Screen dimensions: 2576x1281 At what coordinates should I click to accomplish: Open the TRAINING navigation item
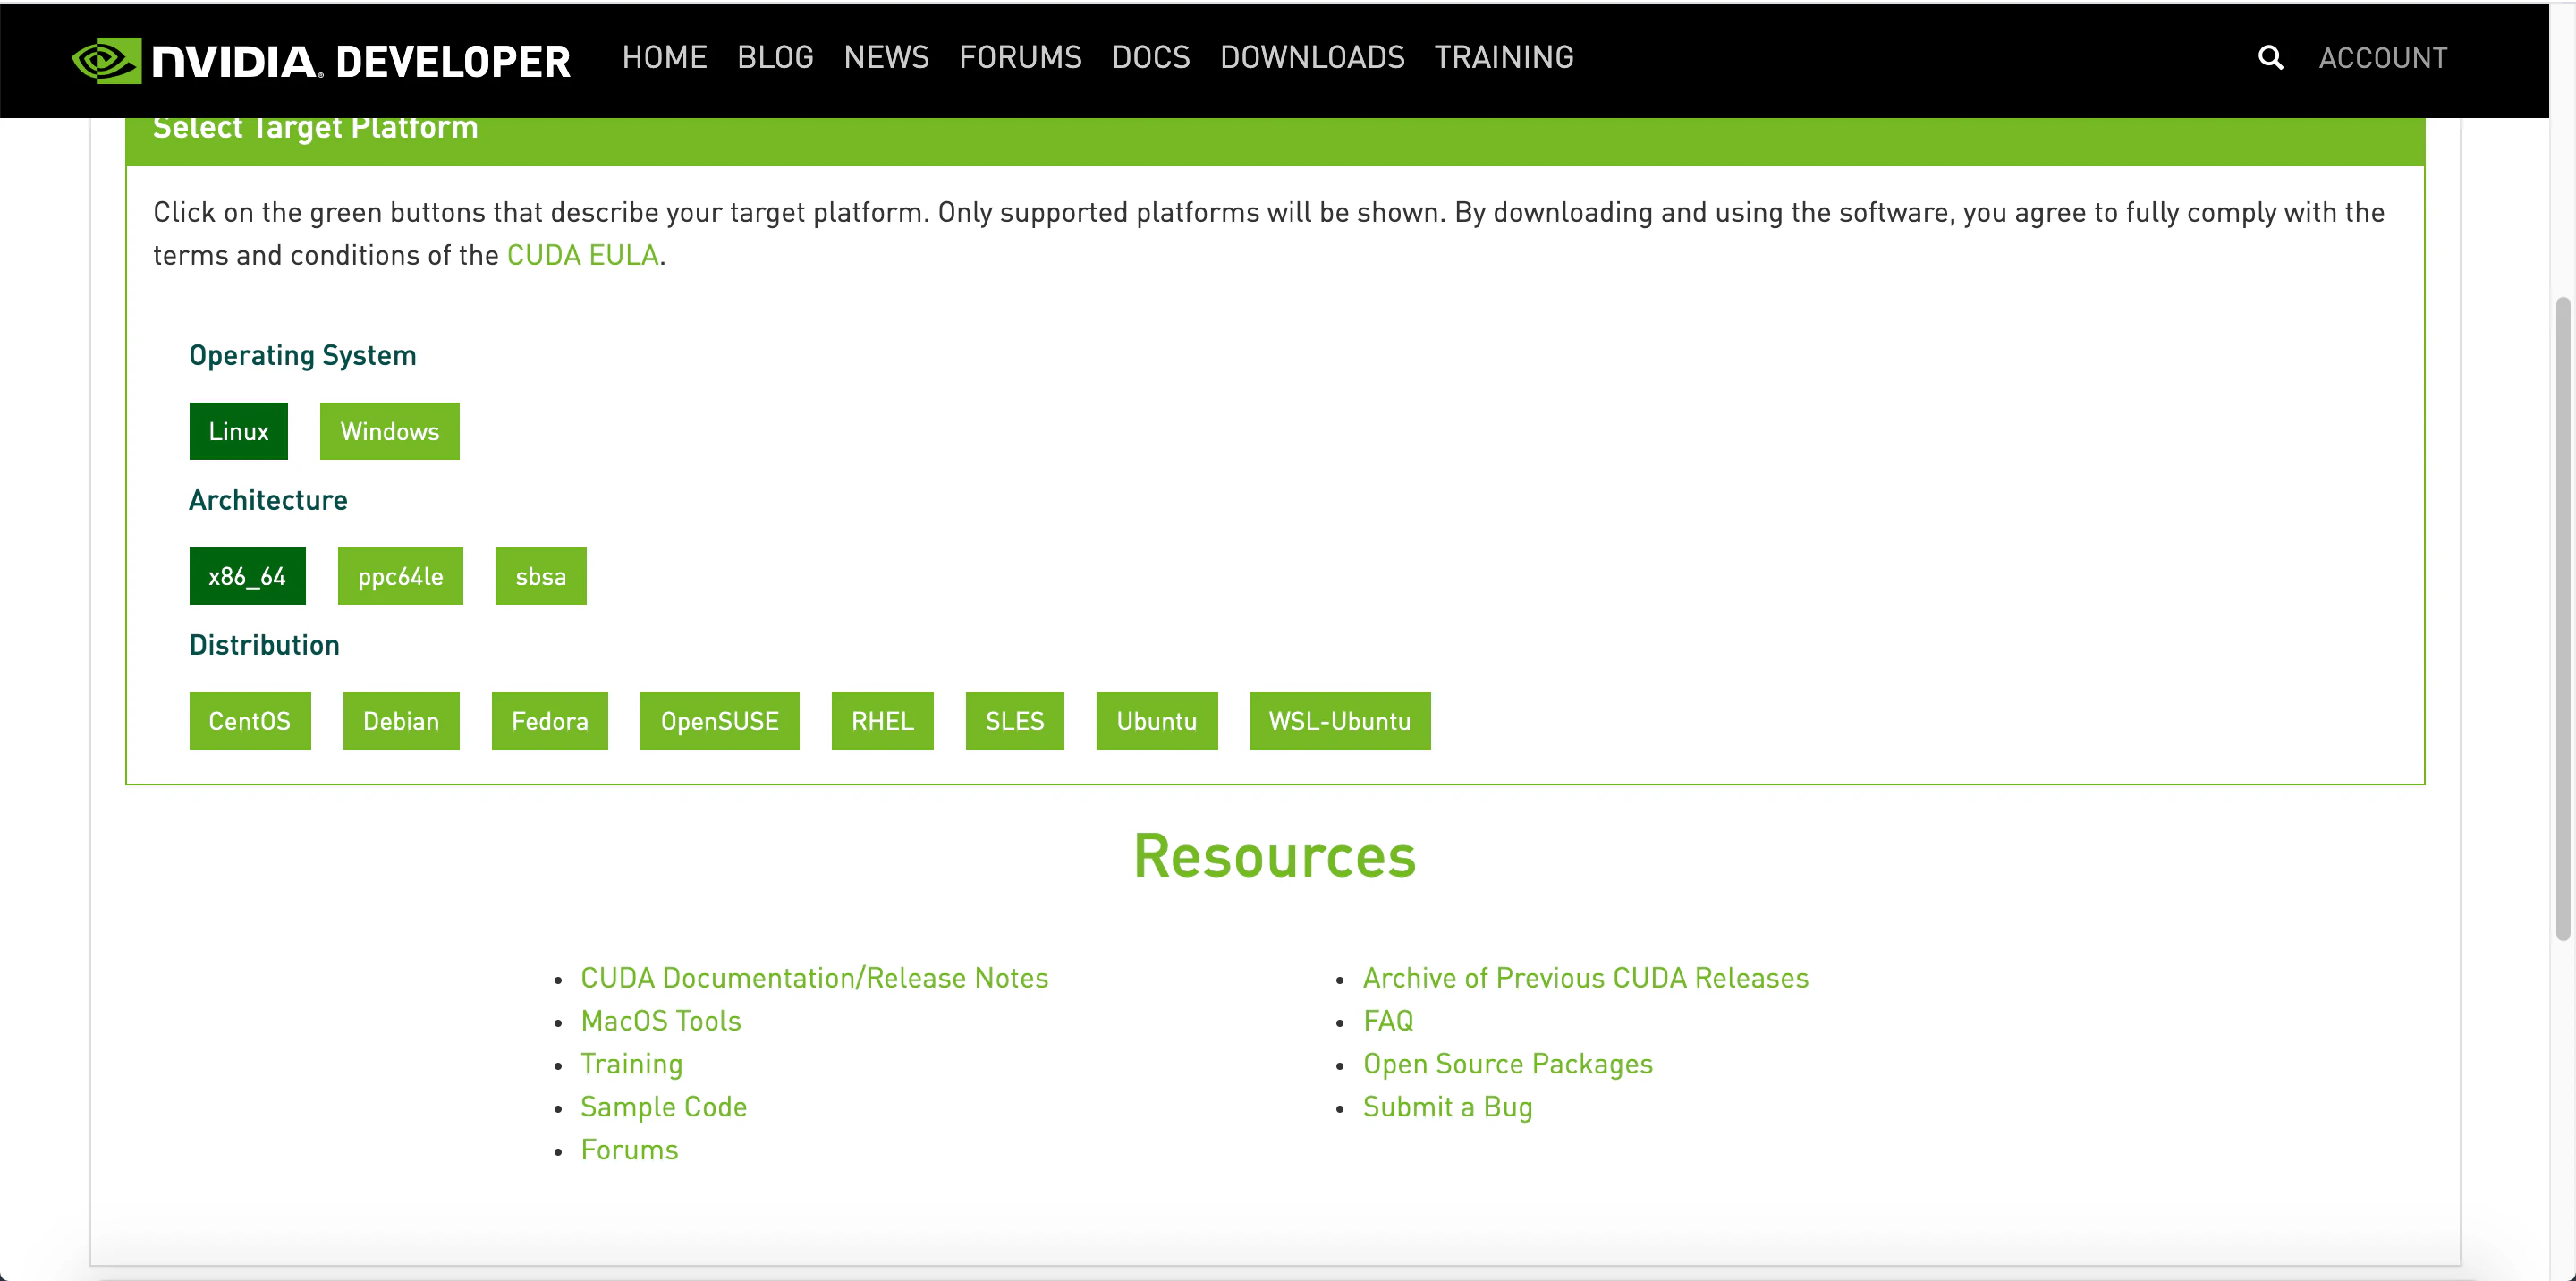tap(1503, 58)
